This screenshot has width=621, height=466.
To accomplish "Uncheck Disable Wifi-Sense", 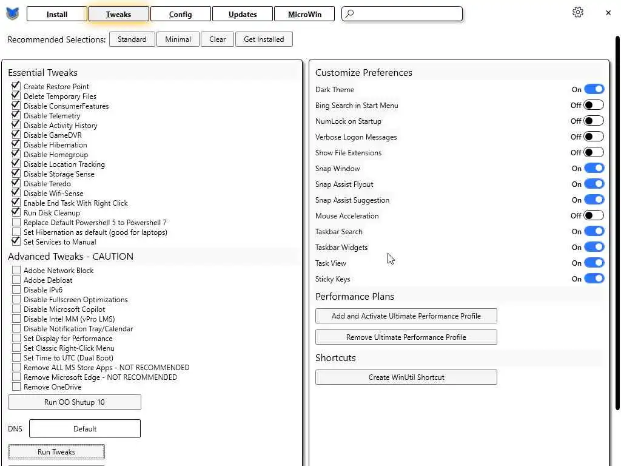I will [x=16, y=193].
